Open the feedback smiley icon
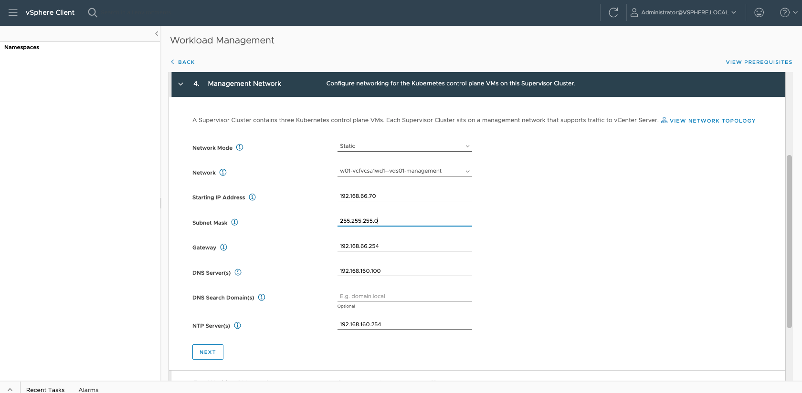 click(759, 12)
